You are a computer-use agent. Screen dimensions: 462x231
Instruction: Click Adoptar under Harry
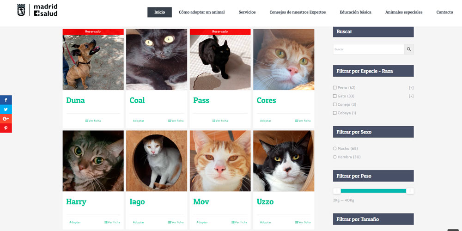(75, 223)
